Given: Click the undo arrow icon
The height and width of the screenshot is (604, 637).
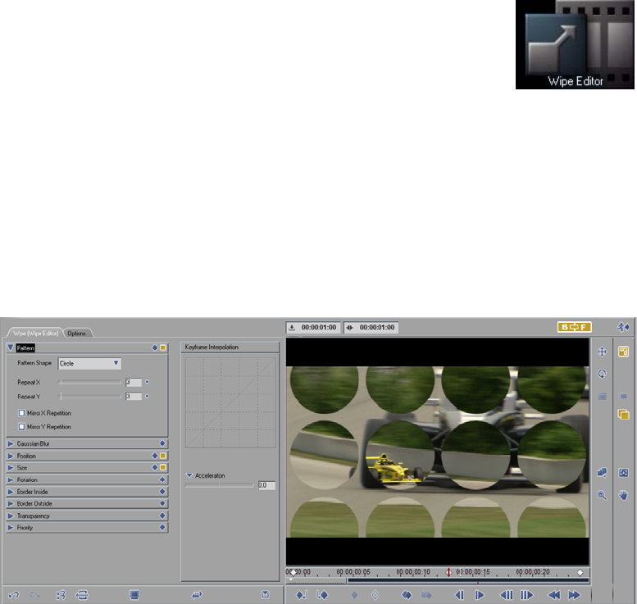Looking at the screenshot, I should pyautogui.click(x=13, y=595).
